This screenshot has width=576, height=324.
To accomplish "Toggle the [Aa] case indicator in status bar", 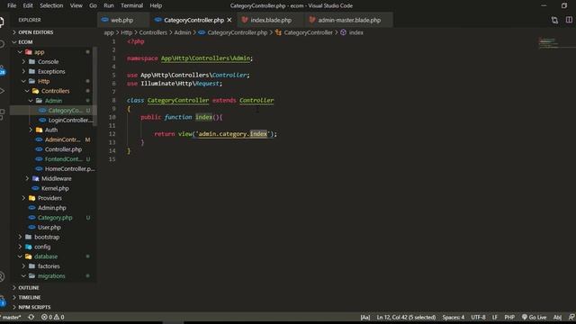I will (365, 317).
